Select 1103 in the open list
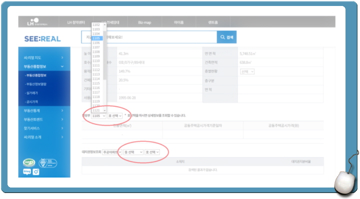This screenshot has height=199, width=360. [x=97, y=29]
